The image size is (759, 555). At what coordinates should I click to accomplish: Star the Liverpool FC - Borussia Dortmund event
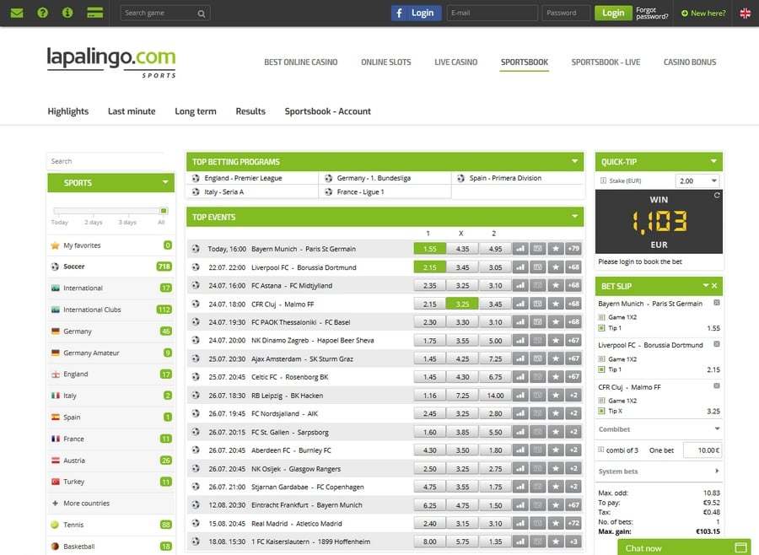[x=556, y=267]
